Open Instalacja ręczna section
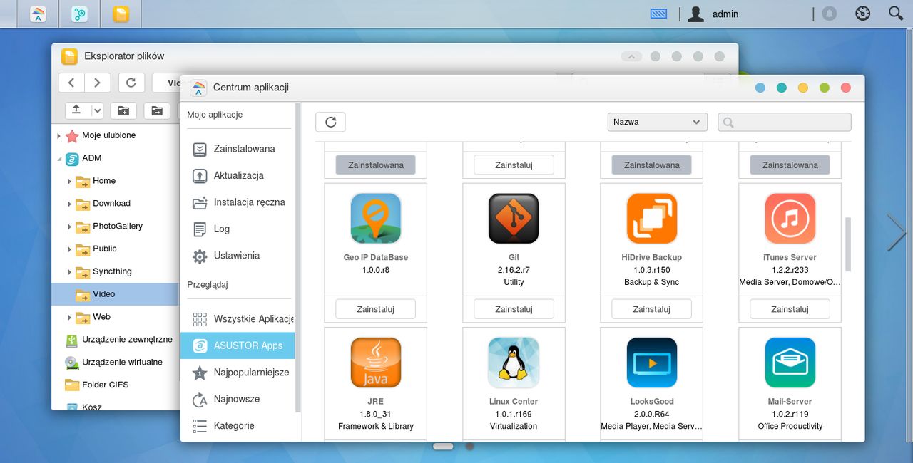Image resolution: width=913 pixels, height=463 pixels. pos(238,202)
